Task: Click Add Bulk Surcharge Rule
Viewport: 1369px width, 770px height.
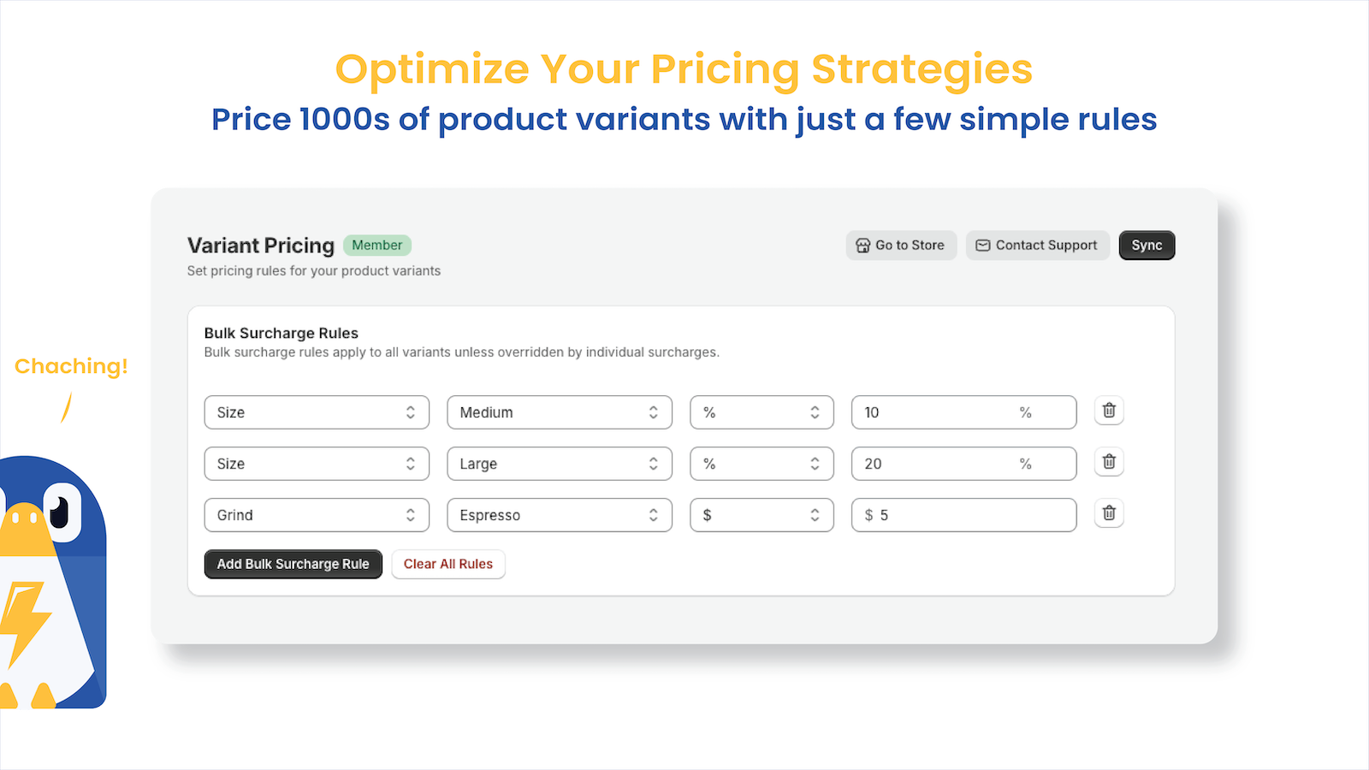Action: (x=293, y=564)
